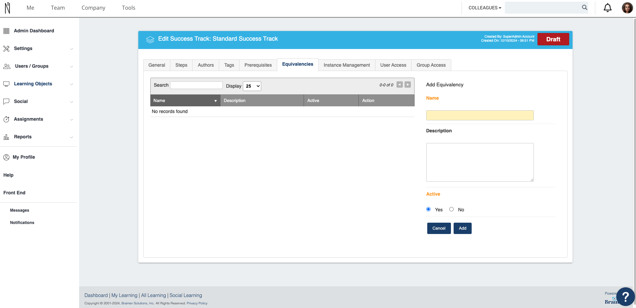Viewport: 636px width, 308px height.
Task: Switch to the Steps tab
Action: point(181,65)
